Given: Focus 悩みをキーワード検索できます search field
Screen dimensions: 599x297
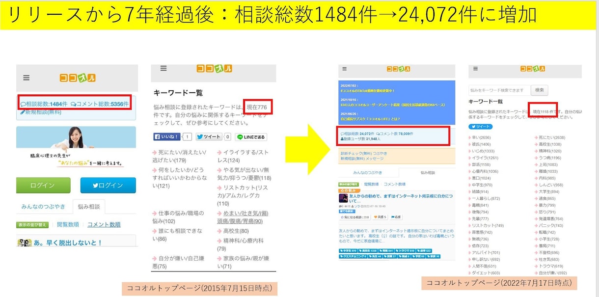Looking at the screenshot, I should pyautogui.click(x=500, y=90).
